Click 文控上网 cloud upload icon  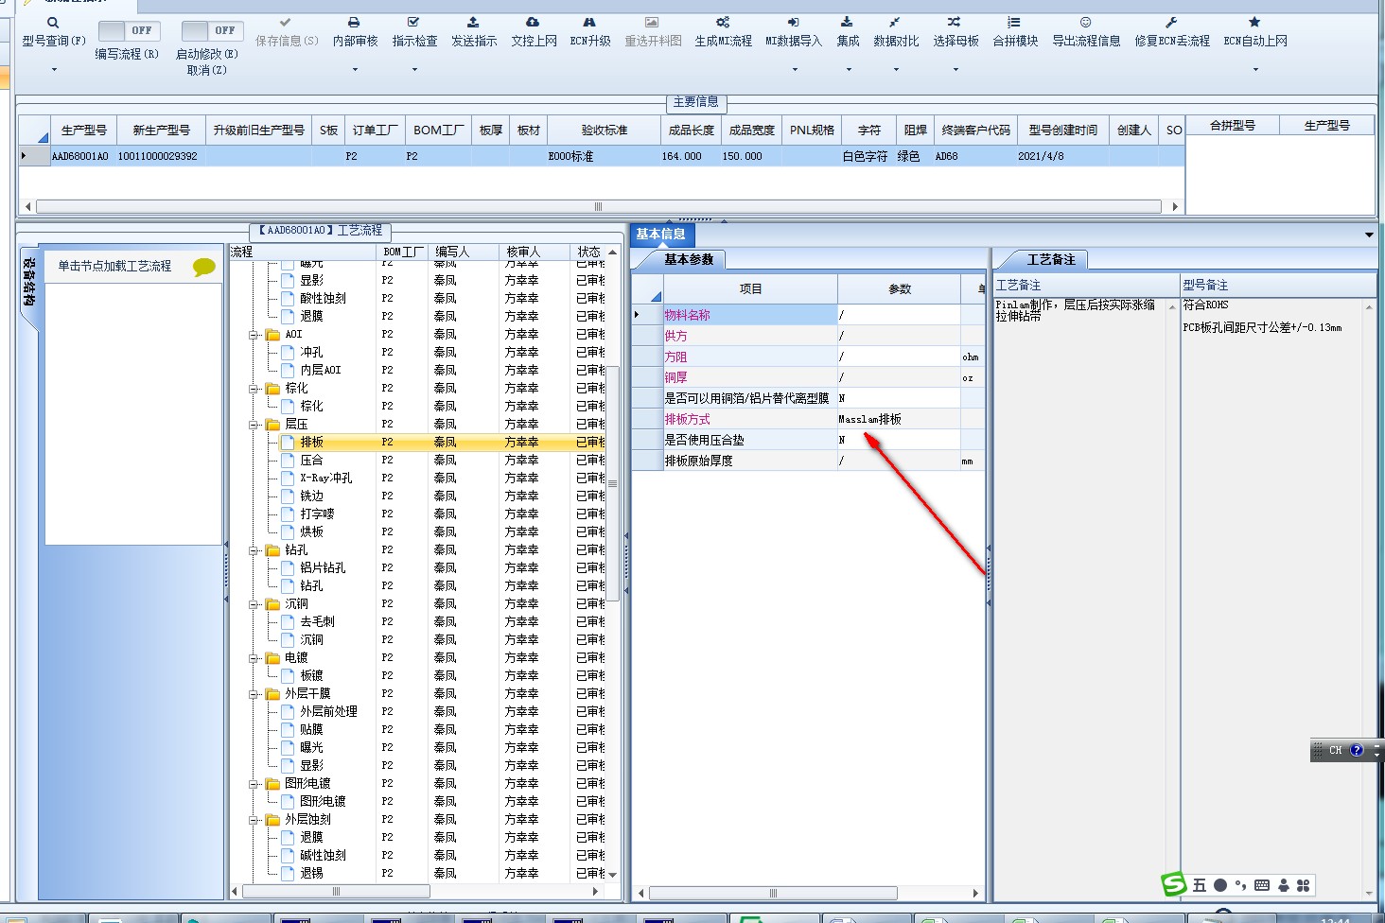[533, 22]
